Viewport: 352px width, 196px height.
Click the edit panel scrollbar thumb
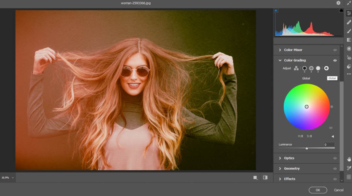pyautogui.click(x=342, y=126)
